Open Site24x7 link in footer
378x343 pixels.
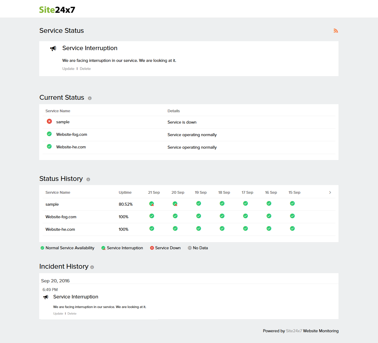tap(294, 331)
